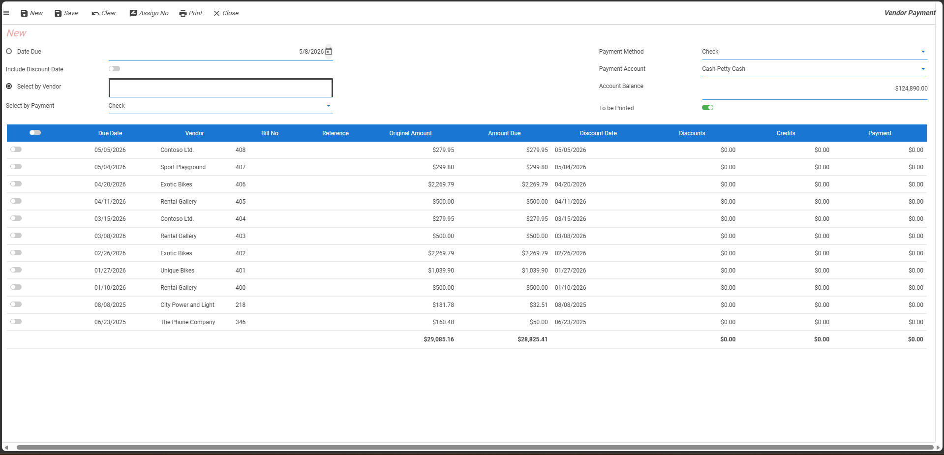Sort by Credits column header

click(x=786, y=133)
